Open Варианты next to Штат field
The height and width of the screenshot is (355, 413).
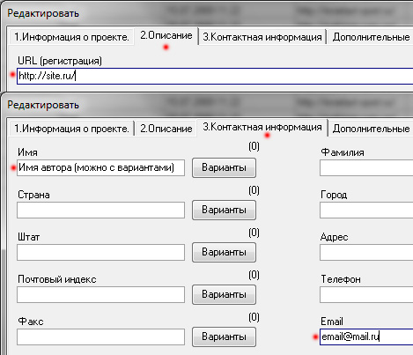pos(224,252)
